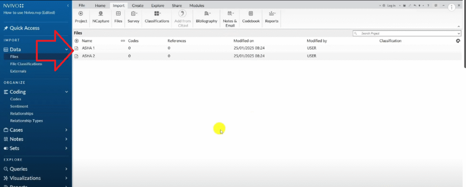Switch to the Home tab
The width and height of the screenshot is (466, 187).
coord(100,5)
